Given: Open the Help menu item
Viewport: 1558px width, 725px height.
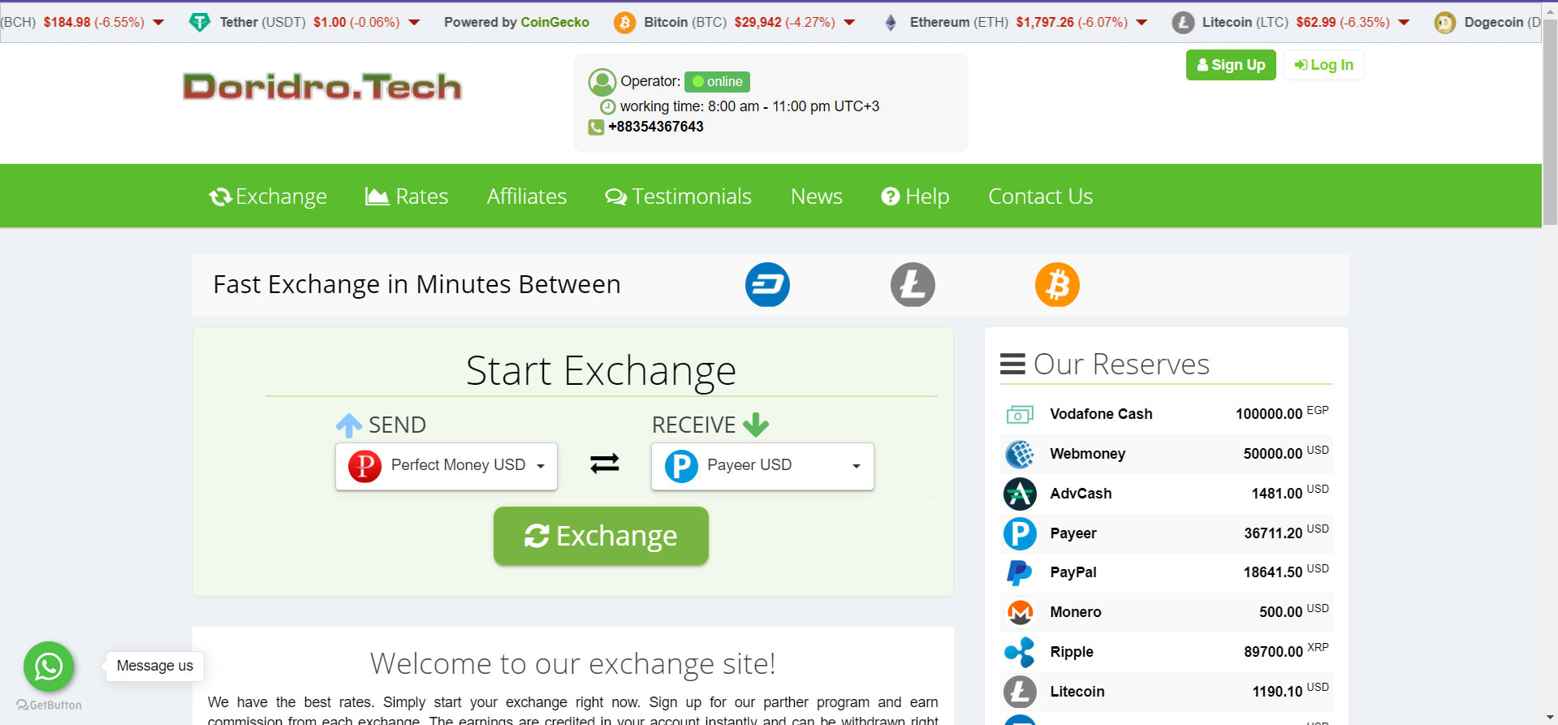Looking at the screenshot, I should pyautogui.click(x=915, y=196).
